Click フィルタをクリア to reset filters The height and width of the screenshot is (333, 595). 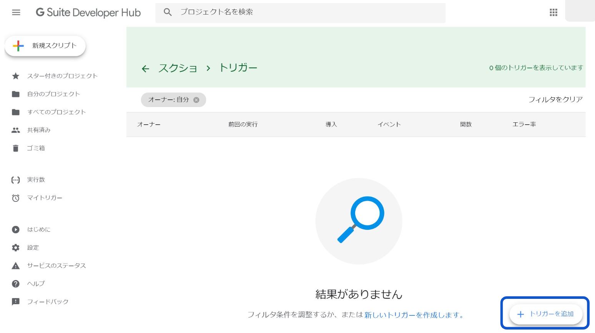pos(555,100)
